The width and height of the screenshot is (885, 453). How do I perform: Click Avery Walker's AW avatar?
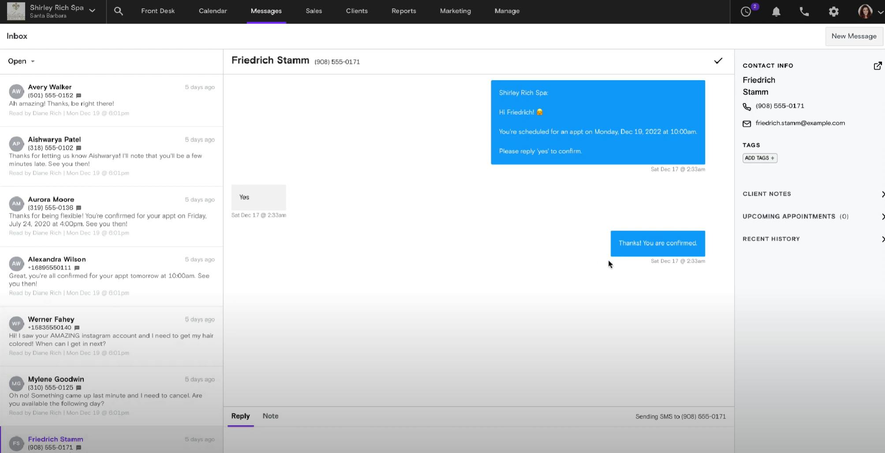coord(16,91)
